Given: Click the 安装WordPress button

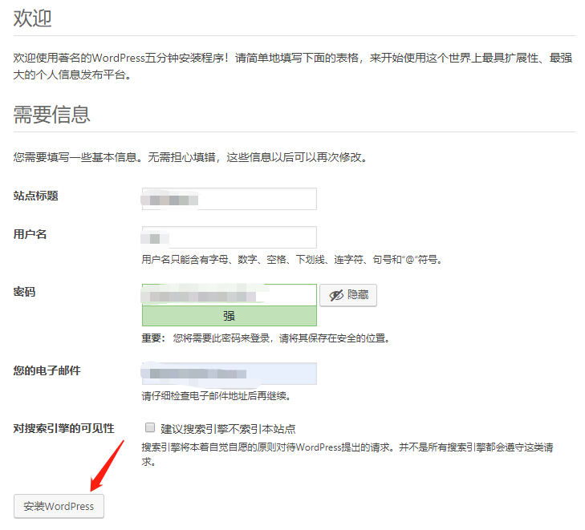Looking at the screenshot, I should tap(59, 506).
